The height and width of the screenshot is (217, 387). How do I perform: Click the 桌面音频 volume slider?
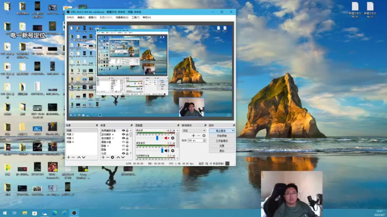pyautogui.click(x=162, y=150)
